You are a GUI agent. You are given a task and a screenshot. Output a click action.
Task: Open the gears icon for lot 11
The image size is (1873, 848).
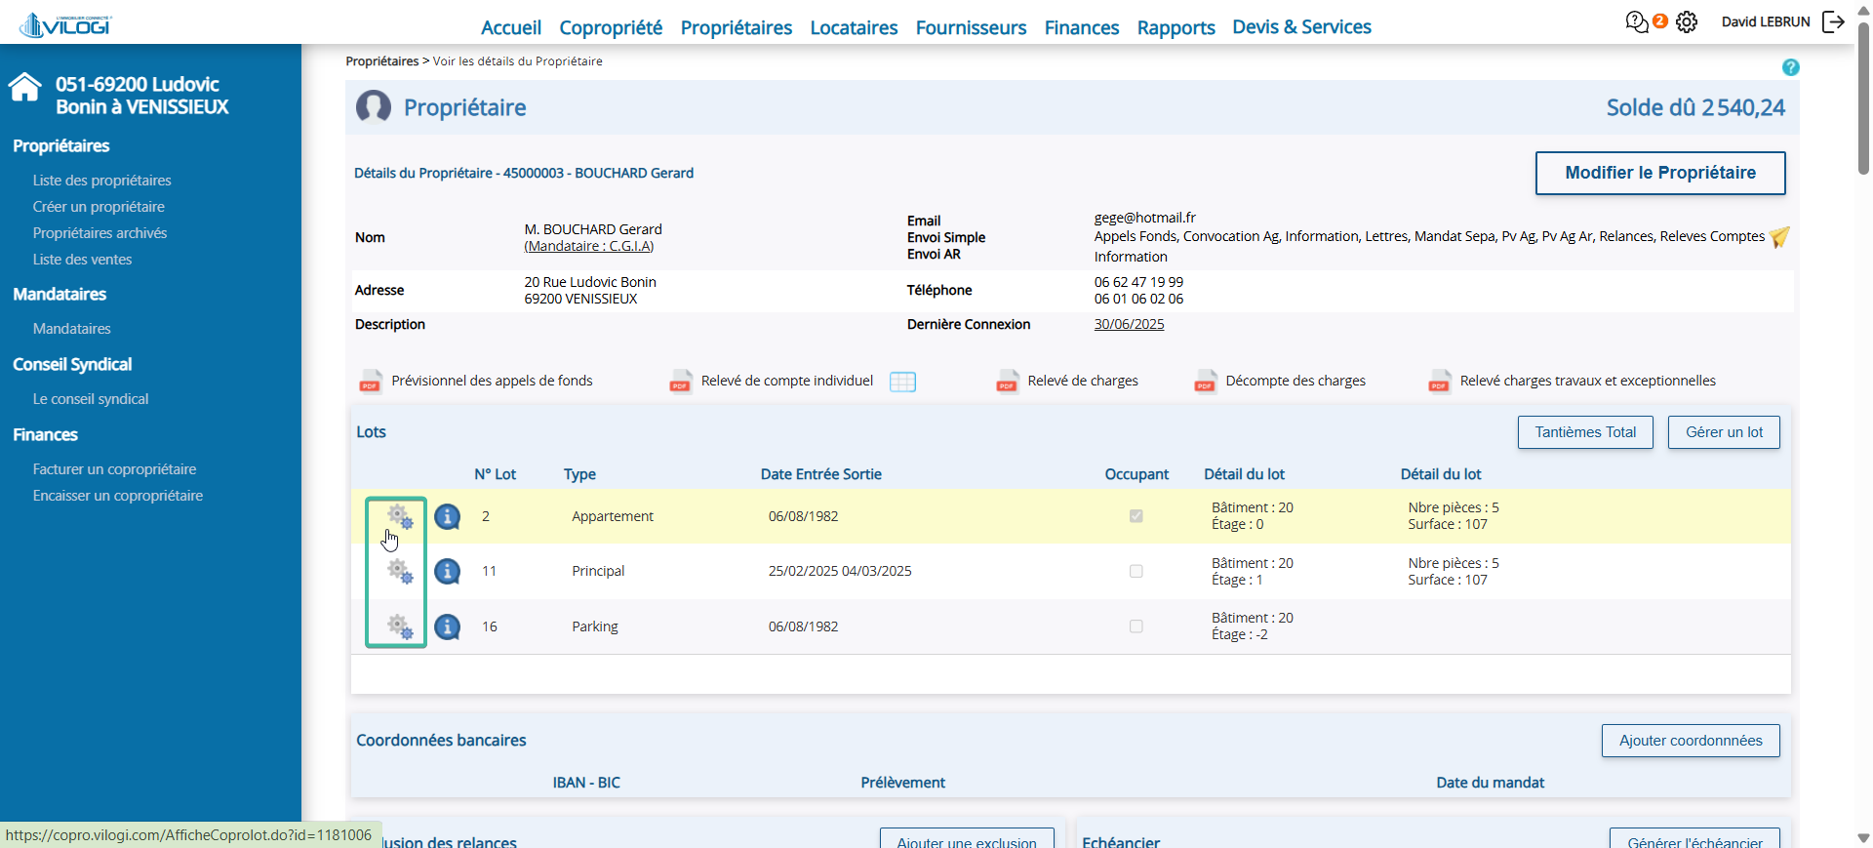coord(399,571)
